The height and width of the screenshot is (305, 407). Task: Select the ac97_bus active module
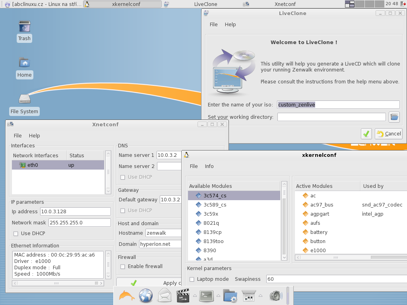tap(351, 205)
